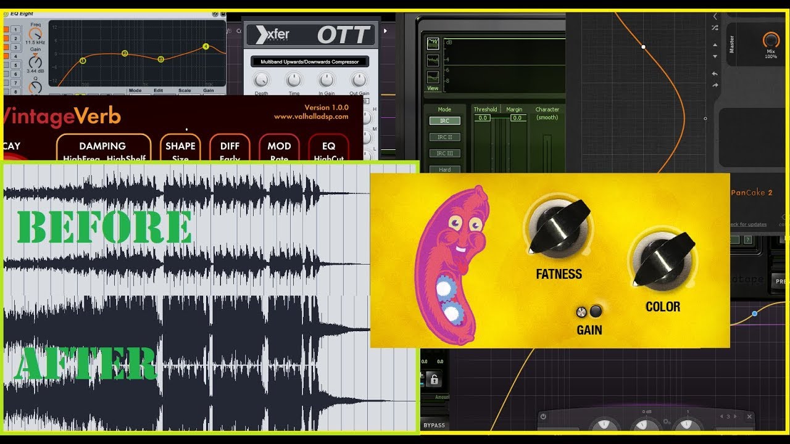This screenshot has height=444, width=790.
Task: Click the OTT Time knob
Action: click(x=294, y=80)
